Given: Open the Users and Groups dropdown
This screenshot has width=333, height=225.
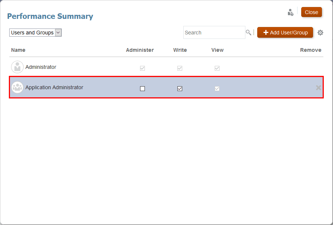Looking at the screenshot, I should pos(35,33).
